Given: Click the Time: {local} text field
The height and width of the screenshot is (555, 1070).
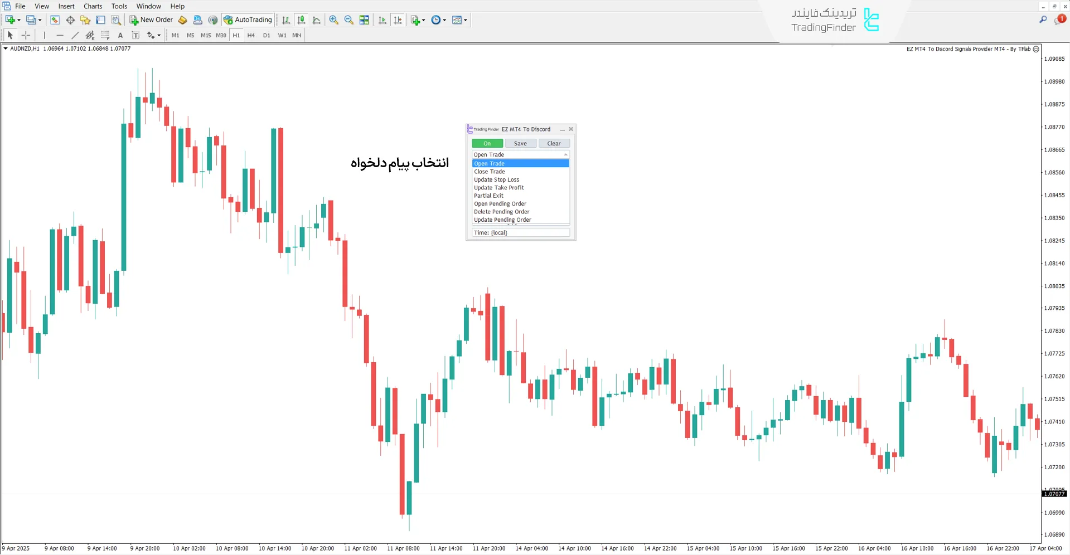Looking at the screenshot, I should pyautogui.click(x=520, y=233).
